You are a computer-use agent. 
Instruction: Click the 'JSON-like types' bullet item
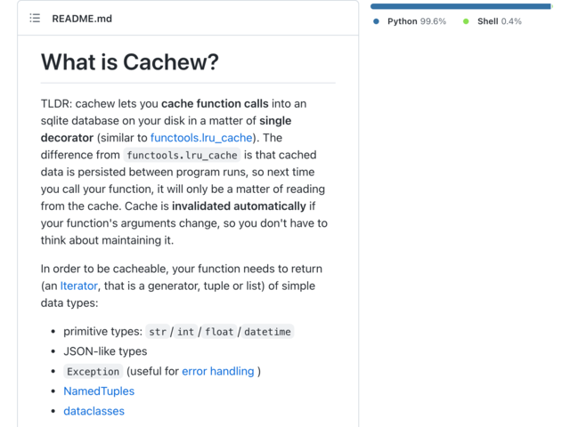[x=105, y=351]
